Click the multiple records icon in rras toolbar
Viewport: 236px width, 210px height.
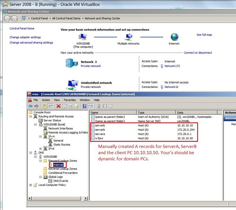[x=111, y=106]
